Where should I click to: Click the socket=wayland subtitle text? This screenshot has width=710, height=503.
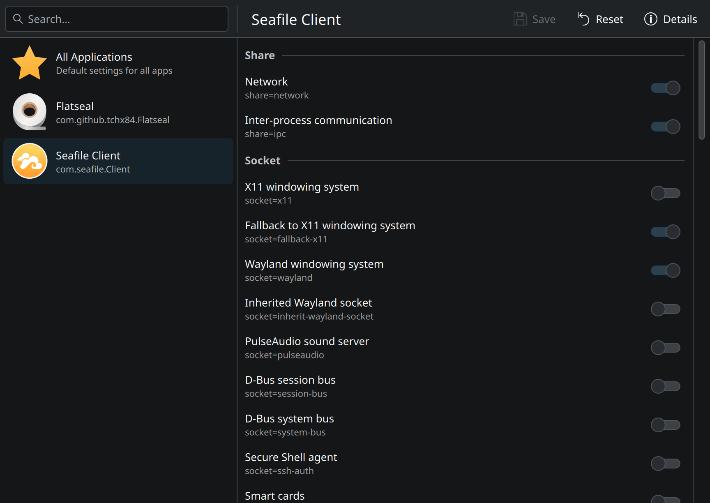click(279, 278)
